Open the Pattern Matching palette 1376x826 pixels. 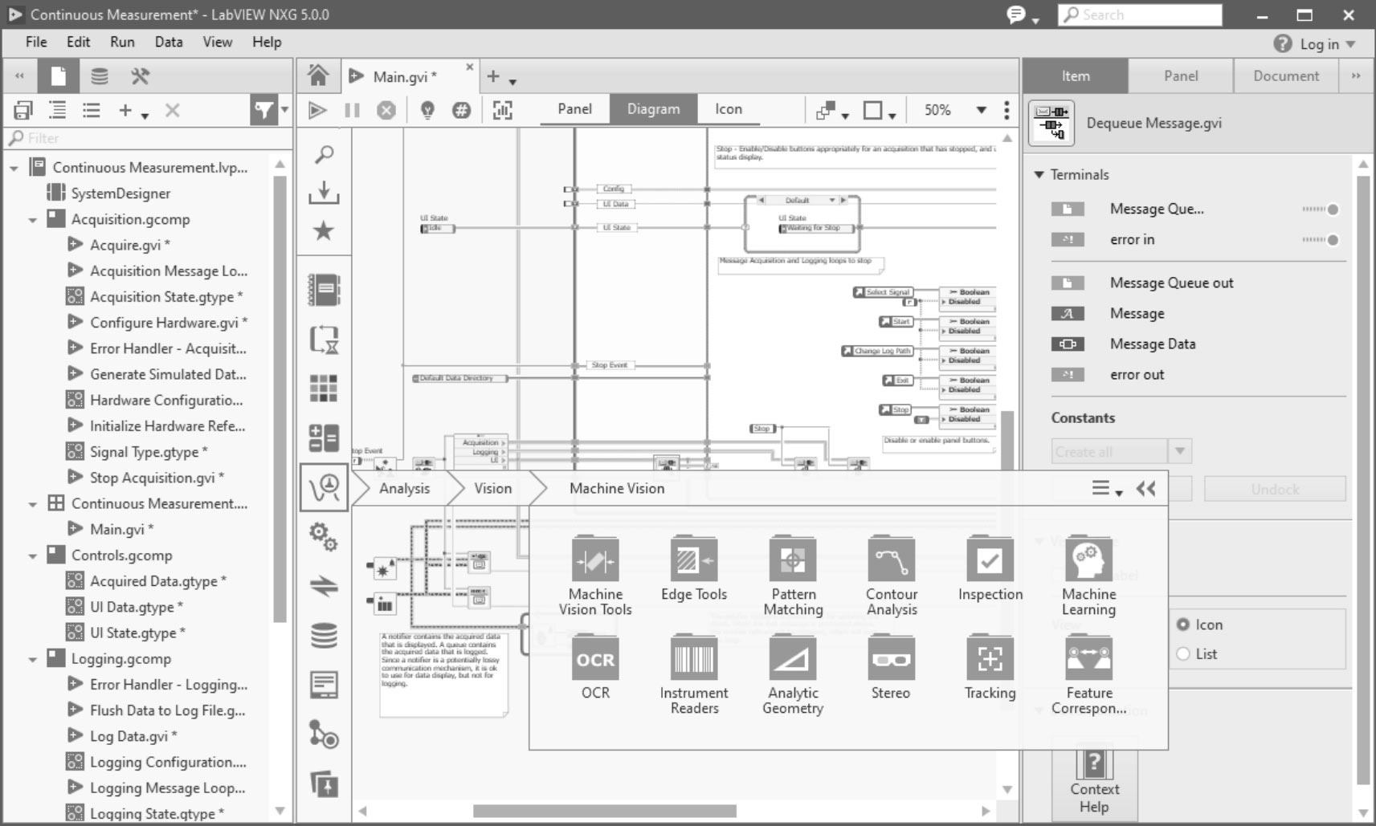pos(793,560)
